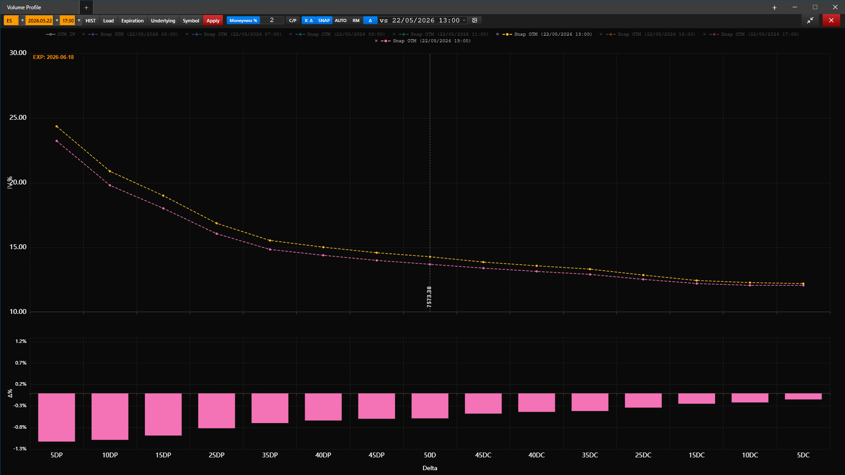
Task: Remove the Snap OTM 07:00 series via its X
Action: click(187, 34)
